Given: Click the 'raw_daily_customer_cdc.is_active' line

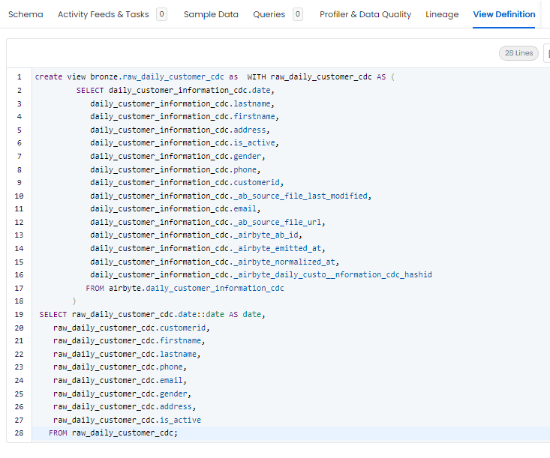Looking at the screenshot, I should click(x=127, y=420).
